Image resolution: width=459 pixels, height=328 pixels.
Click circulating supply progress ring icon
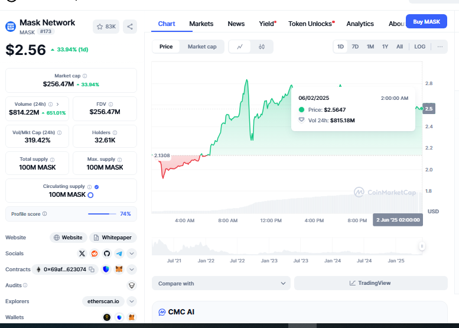coord(90,195)
